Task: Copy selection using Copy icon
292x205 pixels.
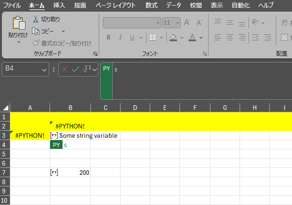Action: (36, 31)
